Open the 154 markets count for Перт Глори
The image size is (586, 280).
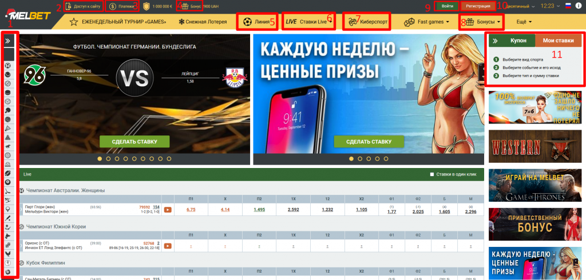tap(156, 207)
